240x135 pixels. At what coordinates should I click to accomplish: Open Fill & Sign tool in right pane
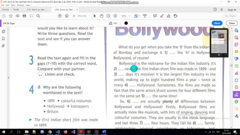tap(236, 94)
